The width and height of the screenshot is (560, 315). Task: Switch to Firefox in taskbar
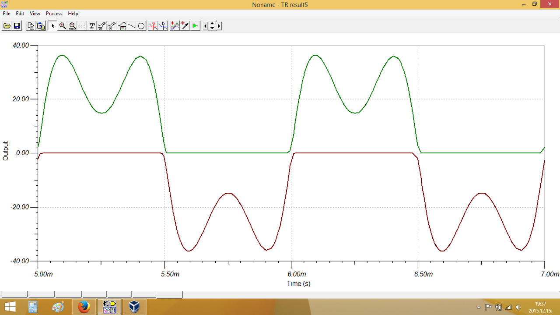pos(84,307)
